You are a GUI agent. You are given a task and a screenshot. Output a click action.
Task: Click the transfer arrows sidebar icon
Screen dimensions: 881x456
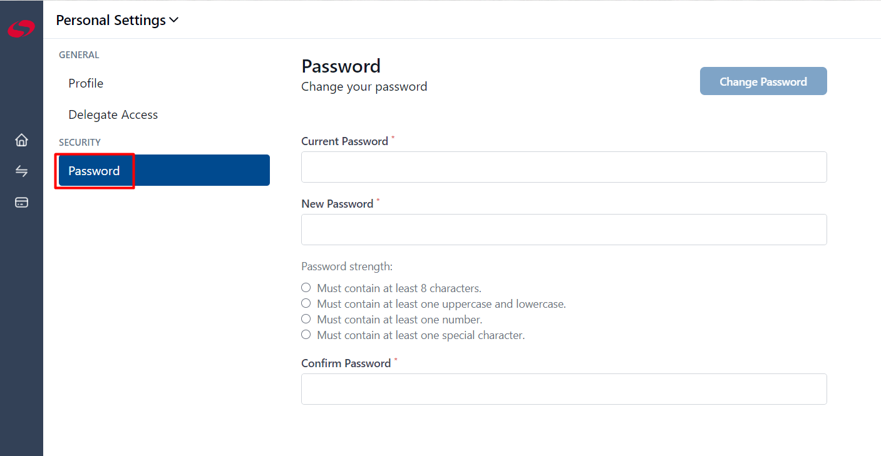(21, 171)
